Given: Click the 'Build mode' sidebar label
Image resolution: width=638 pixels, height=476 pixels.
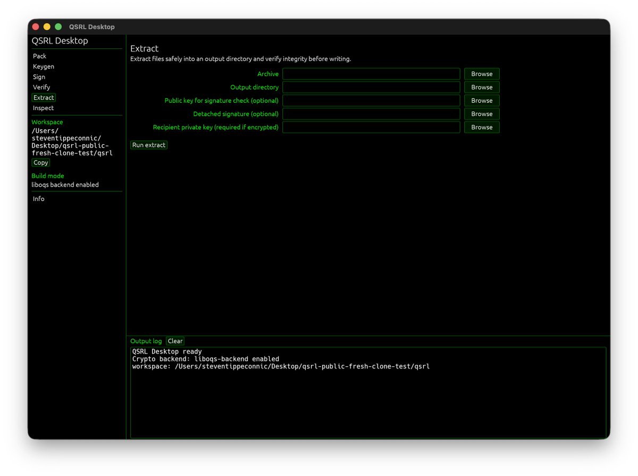Looking at the screenshot, I should click(48, 176).
